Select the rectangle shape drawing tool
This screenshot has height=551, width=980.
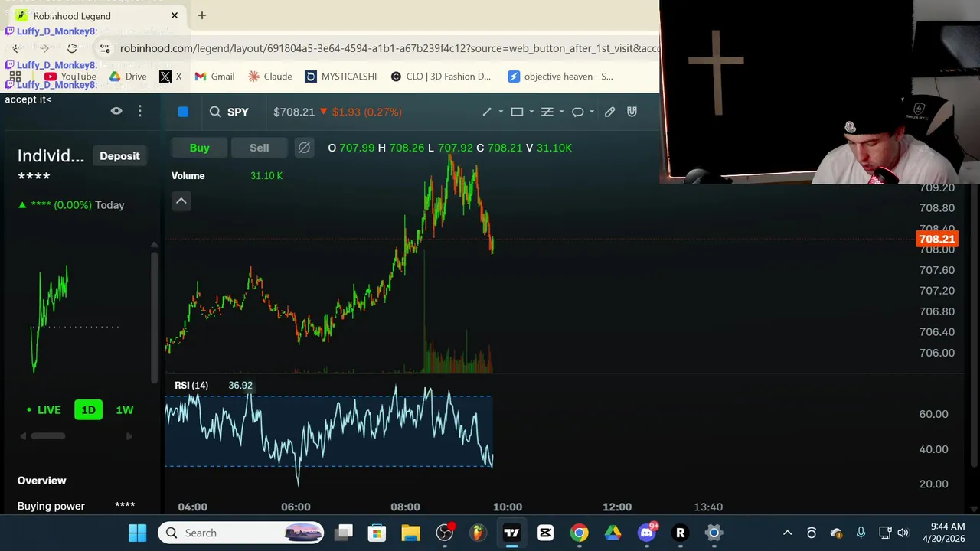coord(517,112)
